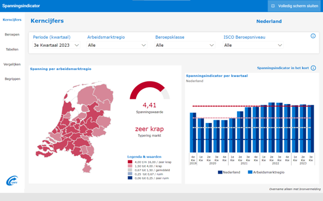Click the 'zeer krap' market typing text

click(x=149, y=129)
